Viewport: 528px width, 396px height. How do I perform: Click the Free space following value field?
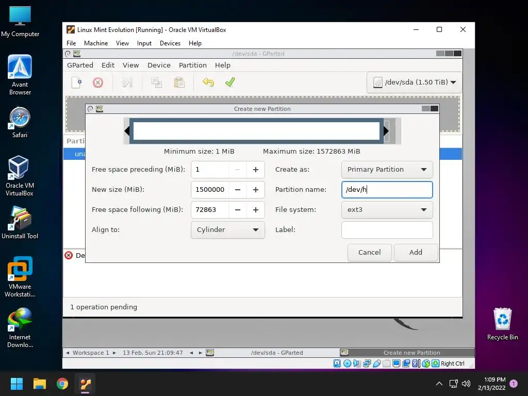[210, 210]
